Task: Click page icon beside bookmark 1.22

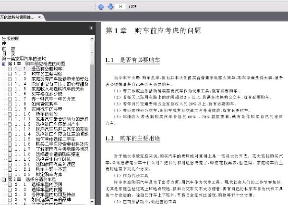Action: click(x=10, y=174)
